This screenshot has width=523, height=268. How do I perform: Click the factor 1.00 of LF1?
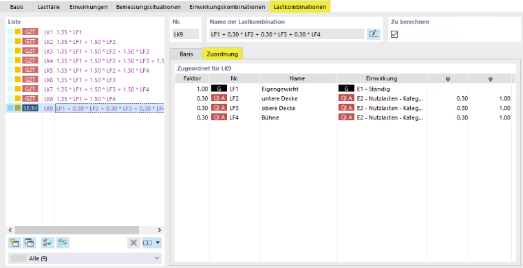(x=202, y=89)
